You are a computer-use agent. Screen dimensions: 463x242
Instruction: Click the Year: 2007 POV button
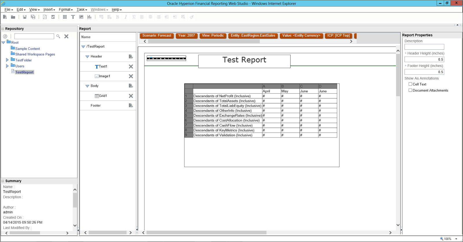187,36
